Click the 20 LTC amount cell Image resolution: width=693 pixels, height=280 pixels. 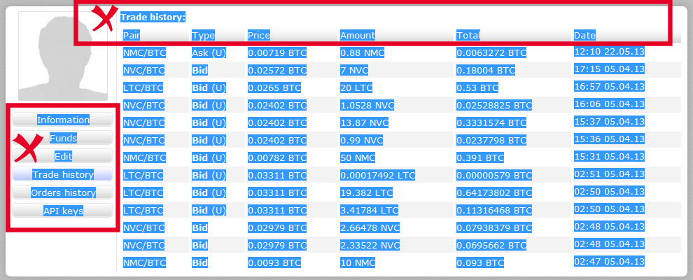coord(356,87)
